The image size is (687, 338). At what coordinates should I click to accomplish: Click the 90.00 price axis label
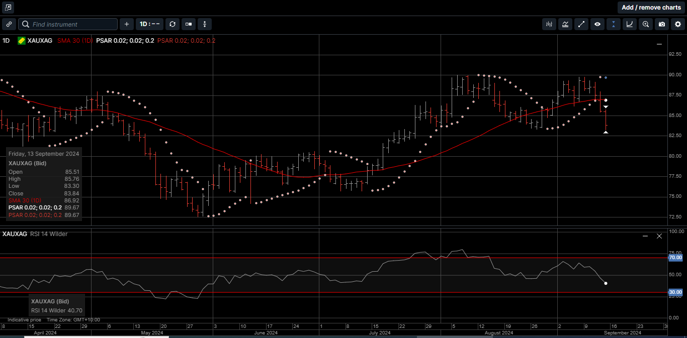point(675,75)
